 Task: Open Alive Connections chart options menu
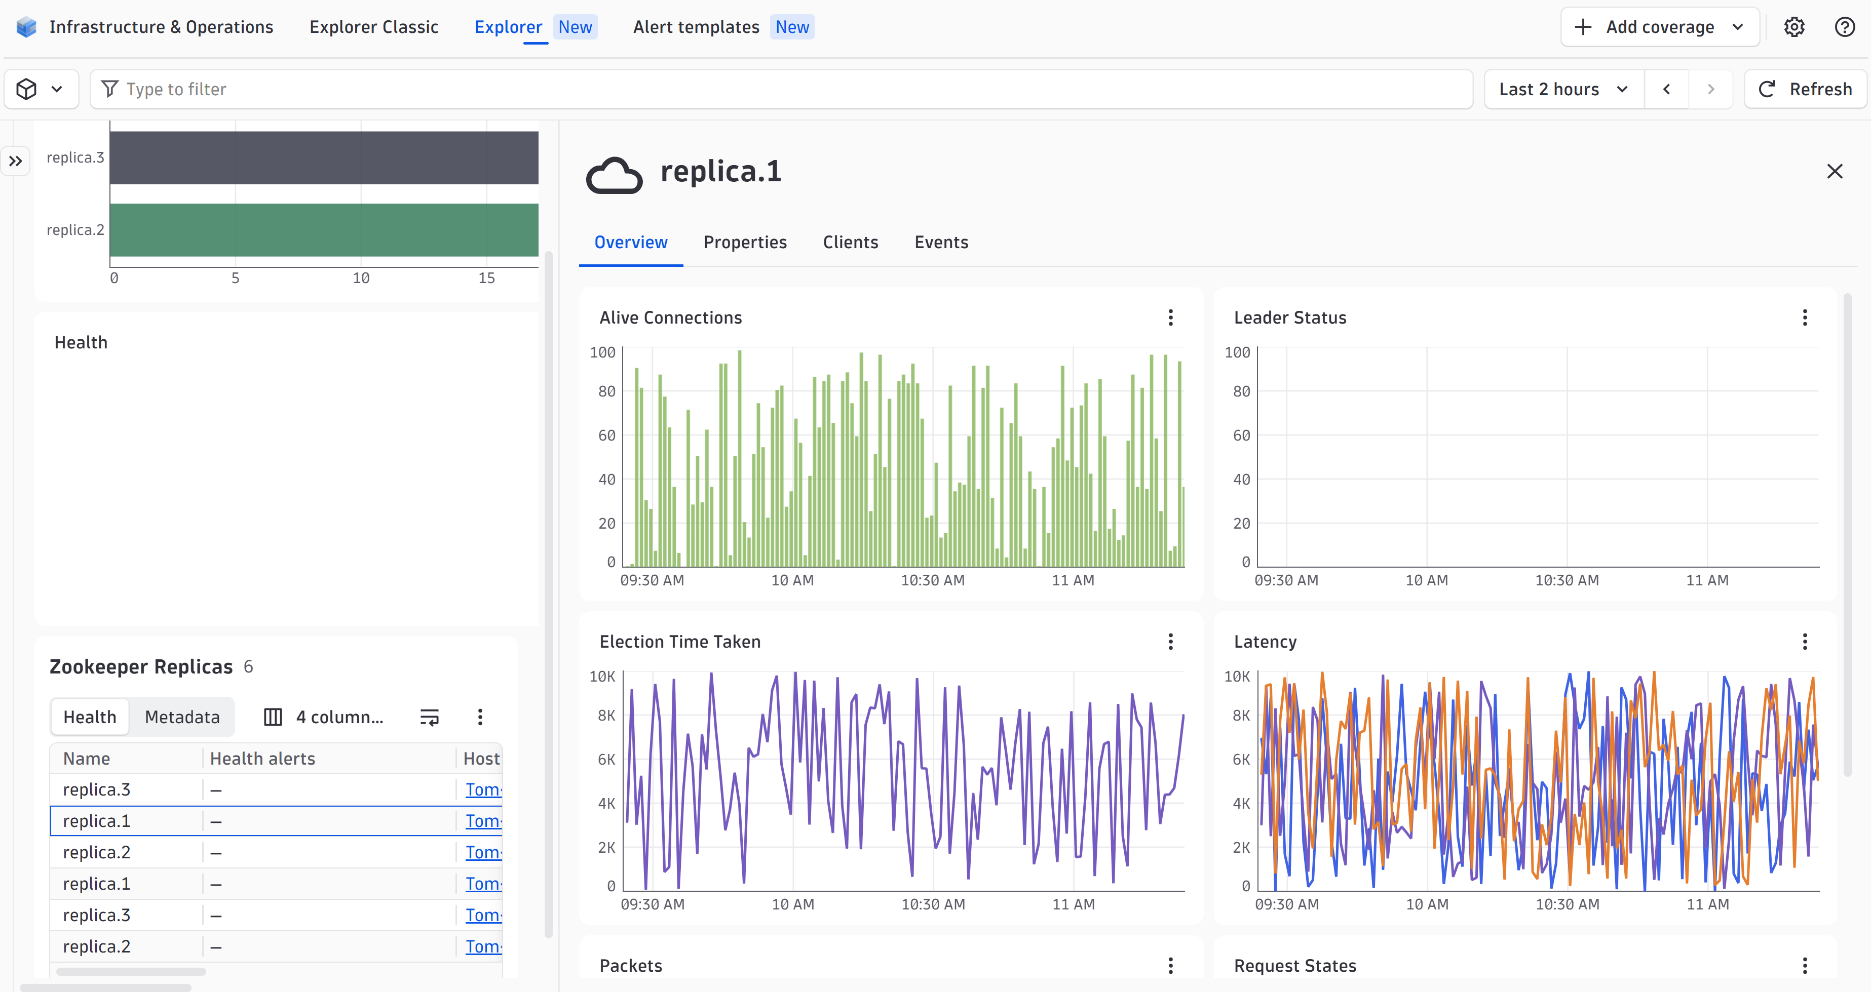(1171, 318)
